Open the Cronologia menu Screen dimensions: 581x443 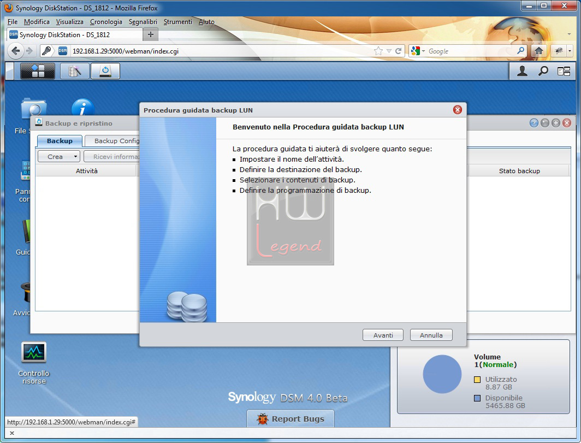(106, 22)
